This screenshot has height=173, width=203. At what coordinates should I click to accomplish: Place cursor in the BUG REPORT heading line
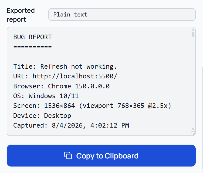[x=32, y=37]
